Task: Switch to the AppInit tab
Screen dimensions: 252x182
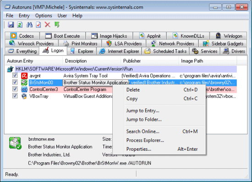Action: point(150,36)
